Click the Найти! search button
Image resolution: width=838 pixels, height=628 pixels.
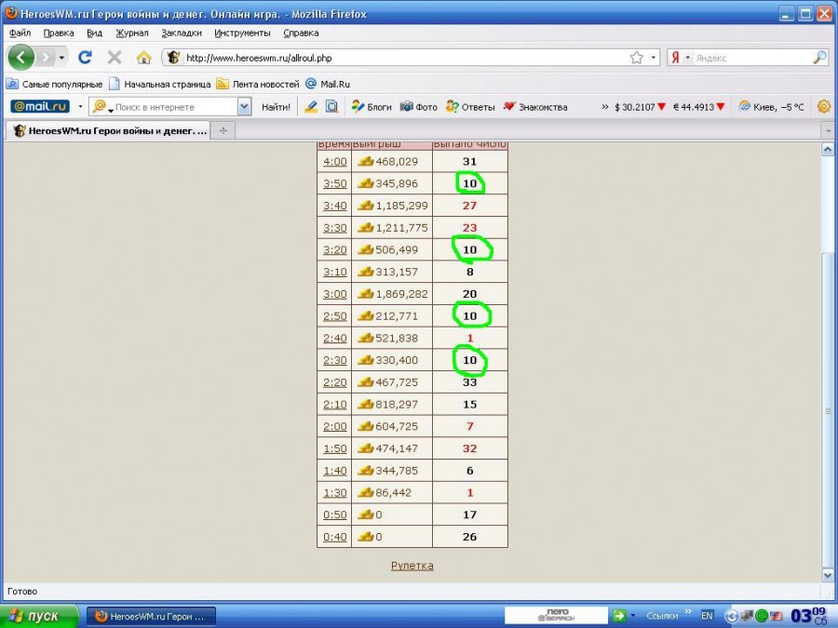tap(276, 107)
